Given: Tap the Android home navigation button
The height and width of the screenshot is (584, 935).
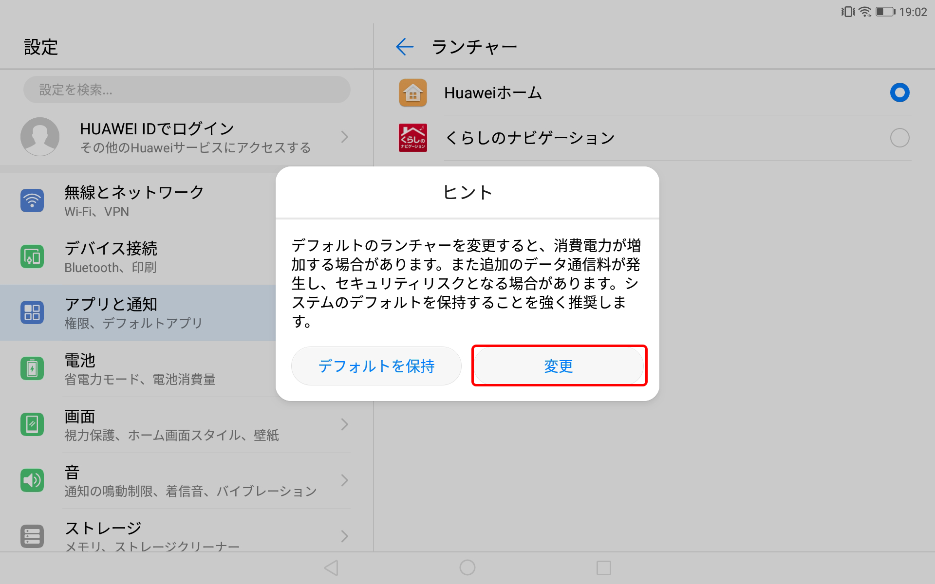Looking at the screenshot, I should [467, 567].
